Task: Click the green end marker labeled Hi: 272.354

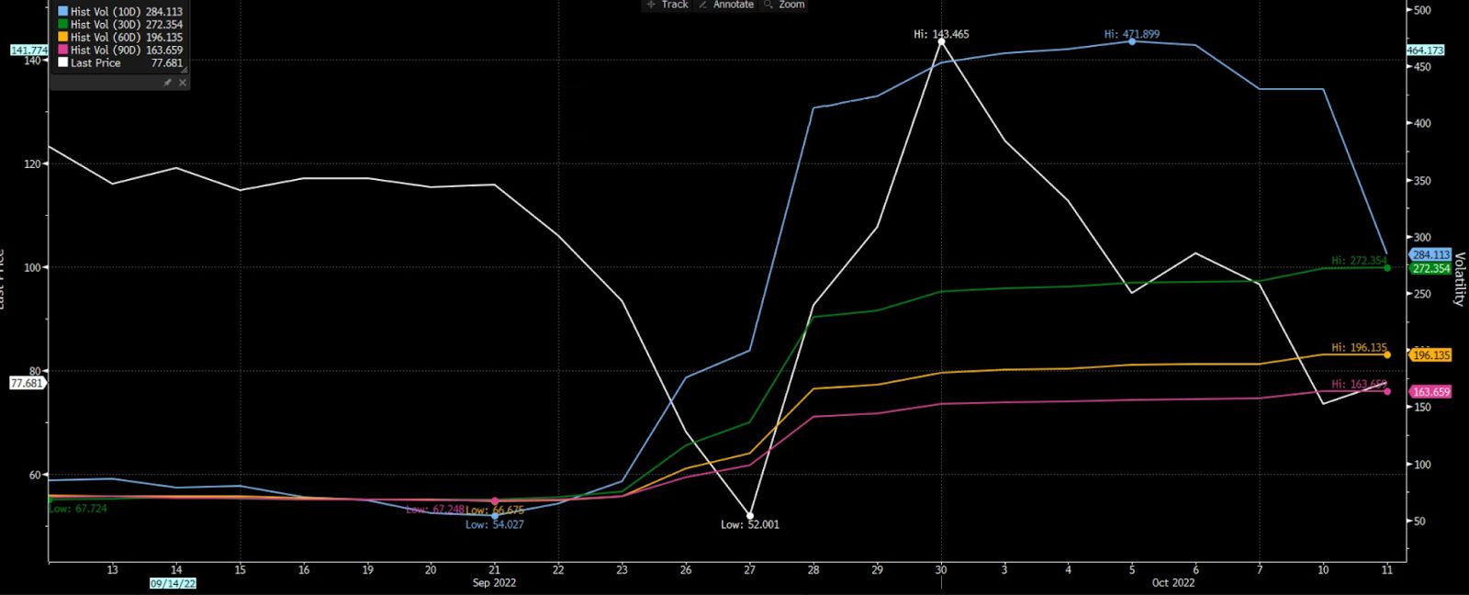Action: click(x=1386, y=267)
